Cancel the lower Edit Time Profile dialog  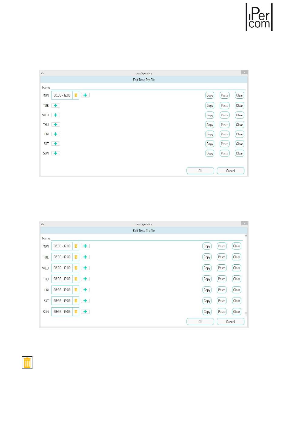[x=230, y=322]
